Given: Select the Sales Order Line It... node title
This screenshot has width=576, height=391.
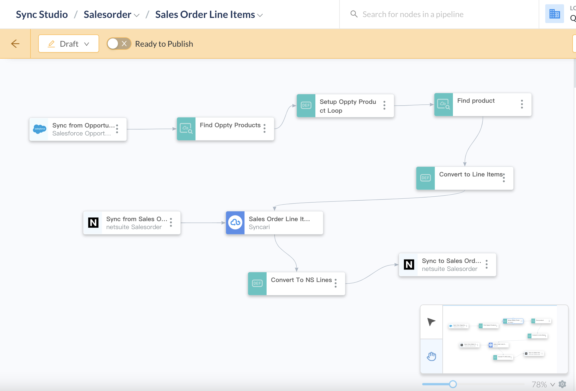Looking at the screenshot, I should click(x=279, y=219).
